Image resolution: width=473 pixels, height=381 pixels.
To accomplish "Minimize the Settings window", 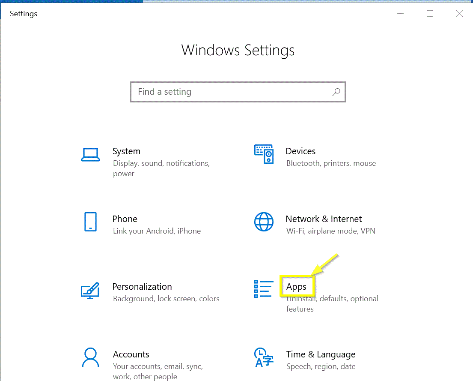I will 400,14.
